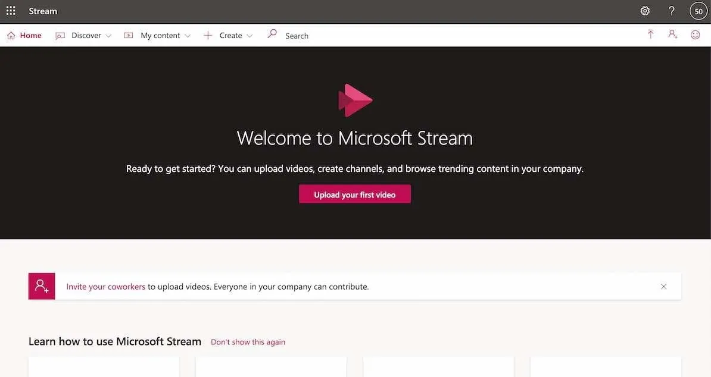711x377 pixels.
Task: Click the invite people icon in toolbar
Action: [673, 35]
